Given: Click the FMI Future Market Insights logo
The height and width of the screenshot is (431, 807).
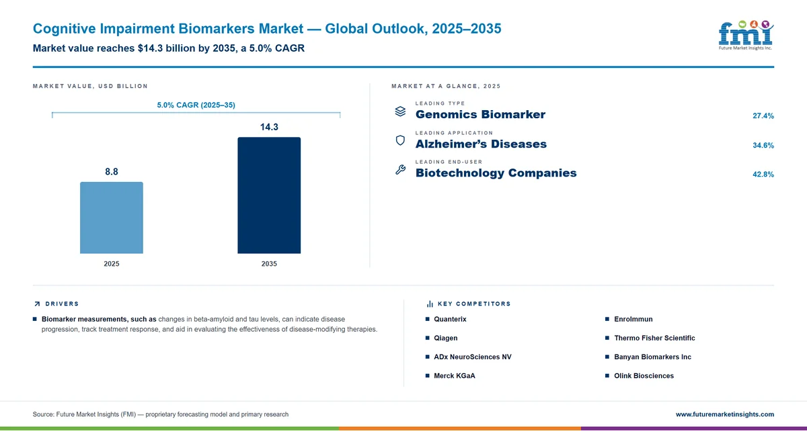Looking at the screenshot, I should point(746,35).
